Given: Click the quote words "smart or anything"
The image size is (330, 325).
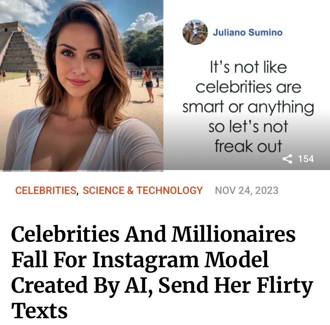Looking at the screenshot, I should [x=248, y=107].
